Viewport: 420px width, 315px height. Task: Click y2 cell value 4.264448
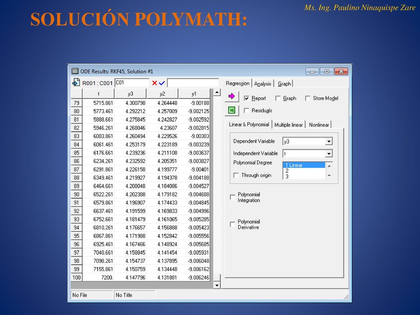coord(162,103)
